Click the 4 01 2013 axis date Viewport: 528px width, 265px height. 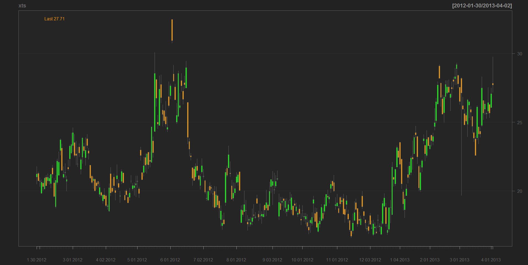(491, 260)
